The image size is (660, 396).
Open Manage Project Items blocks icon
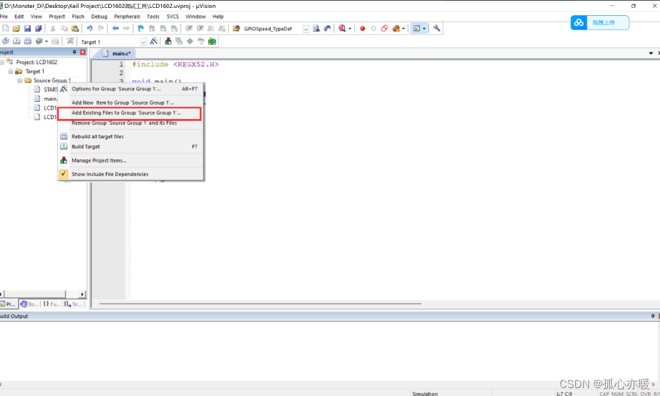(x=168, y=41)
